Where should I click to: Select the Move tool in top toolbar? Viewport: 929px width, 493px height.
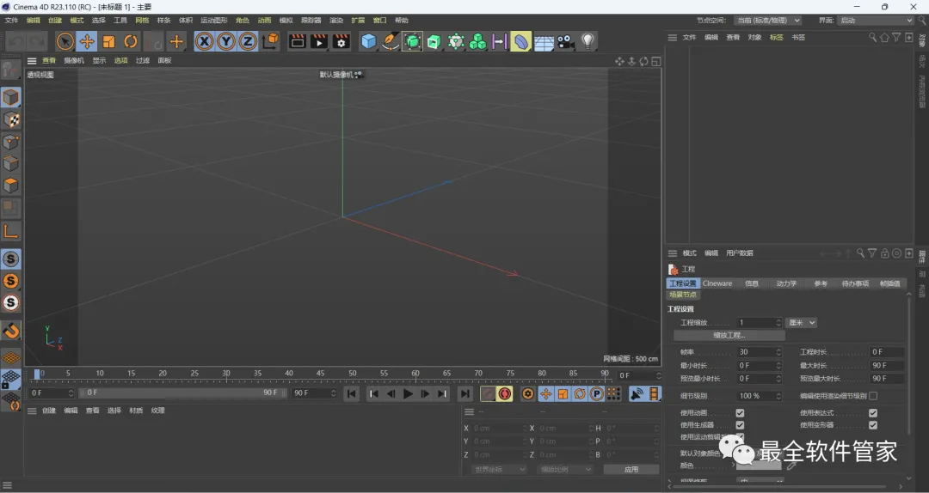(87, 41)
